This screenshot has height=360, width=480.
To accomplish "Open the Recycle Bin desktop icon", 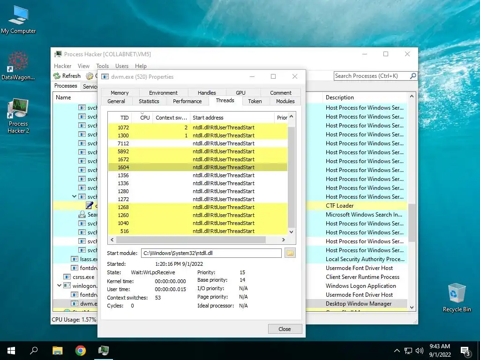I will point(457,297).
